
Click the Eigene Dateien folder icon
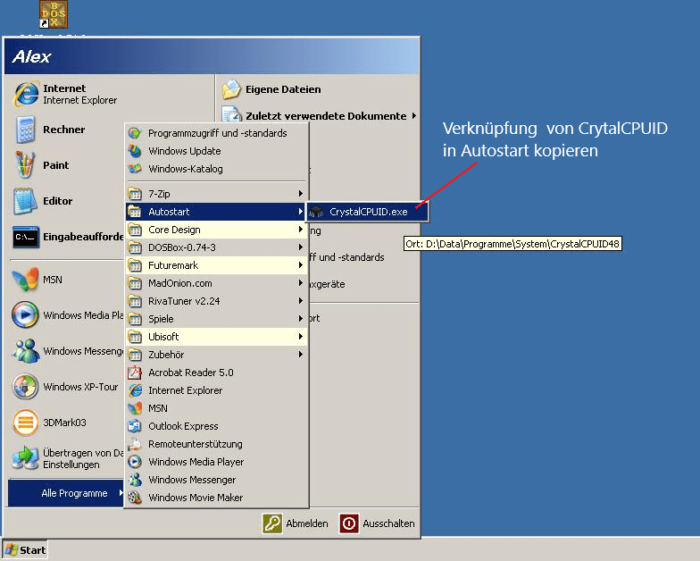click(231, 89)
